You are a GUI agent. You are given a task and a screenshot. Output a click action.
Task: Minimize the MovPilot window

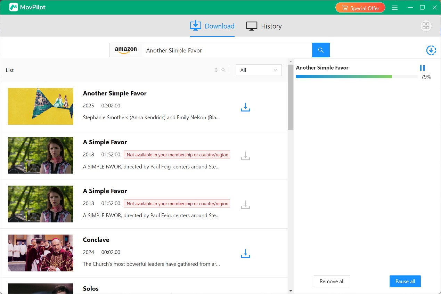(x=411, y=7)
